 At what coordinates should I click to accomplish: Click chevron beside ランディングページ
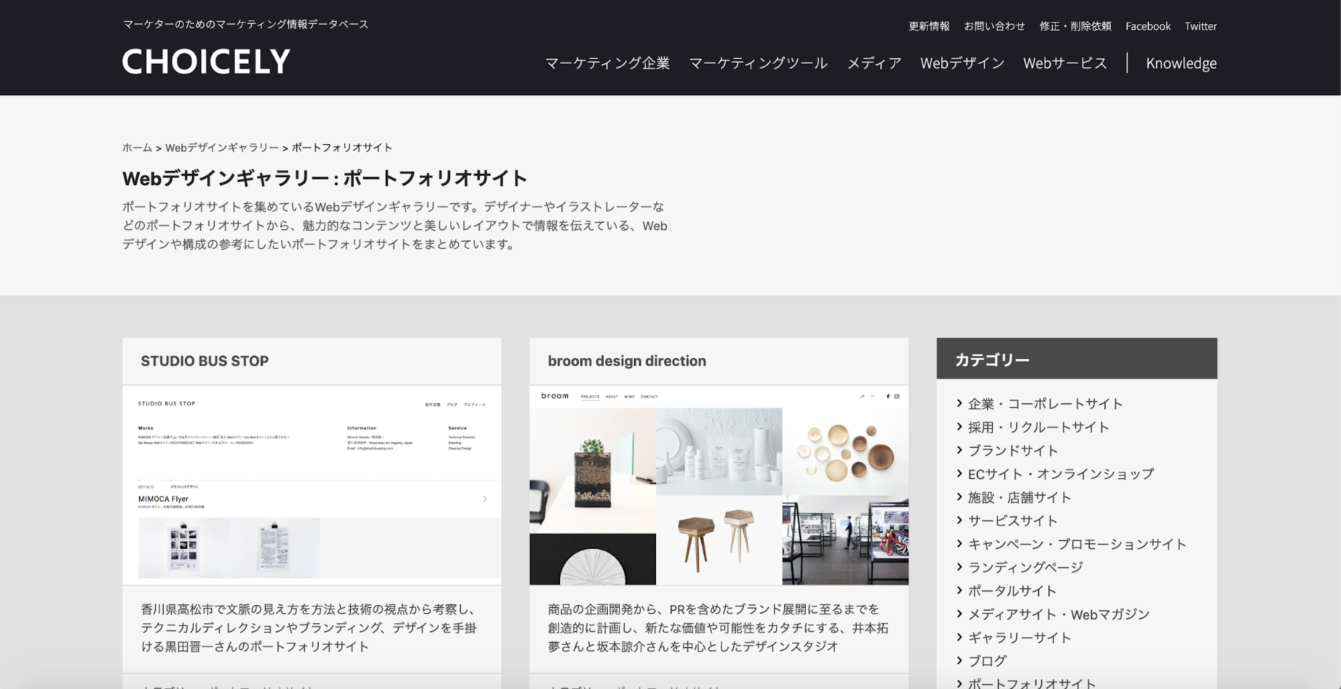pyautogui.click(x=959, y=567)
